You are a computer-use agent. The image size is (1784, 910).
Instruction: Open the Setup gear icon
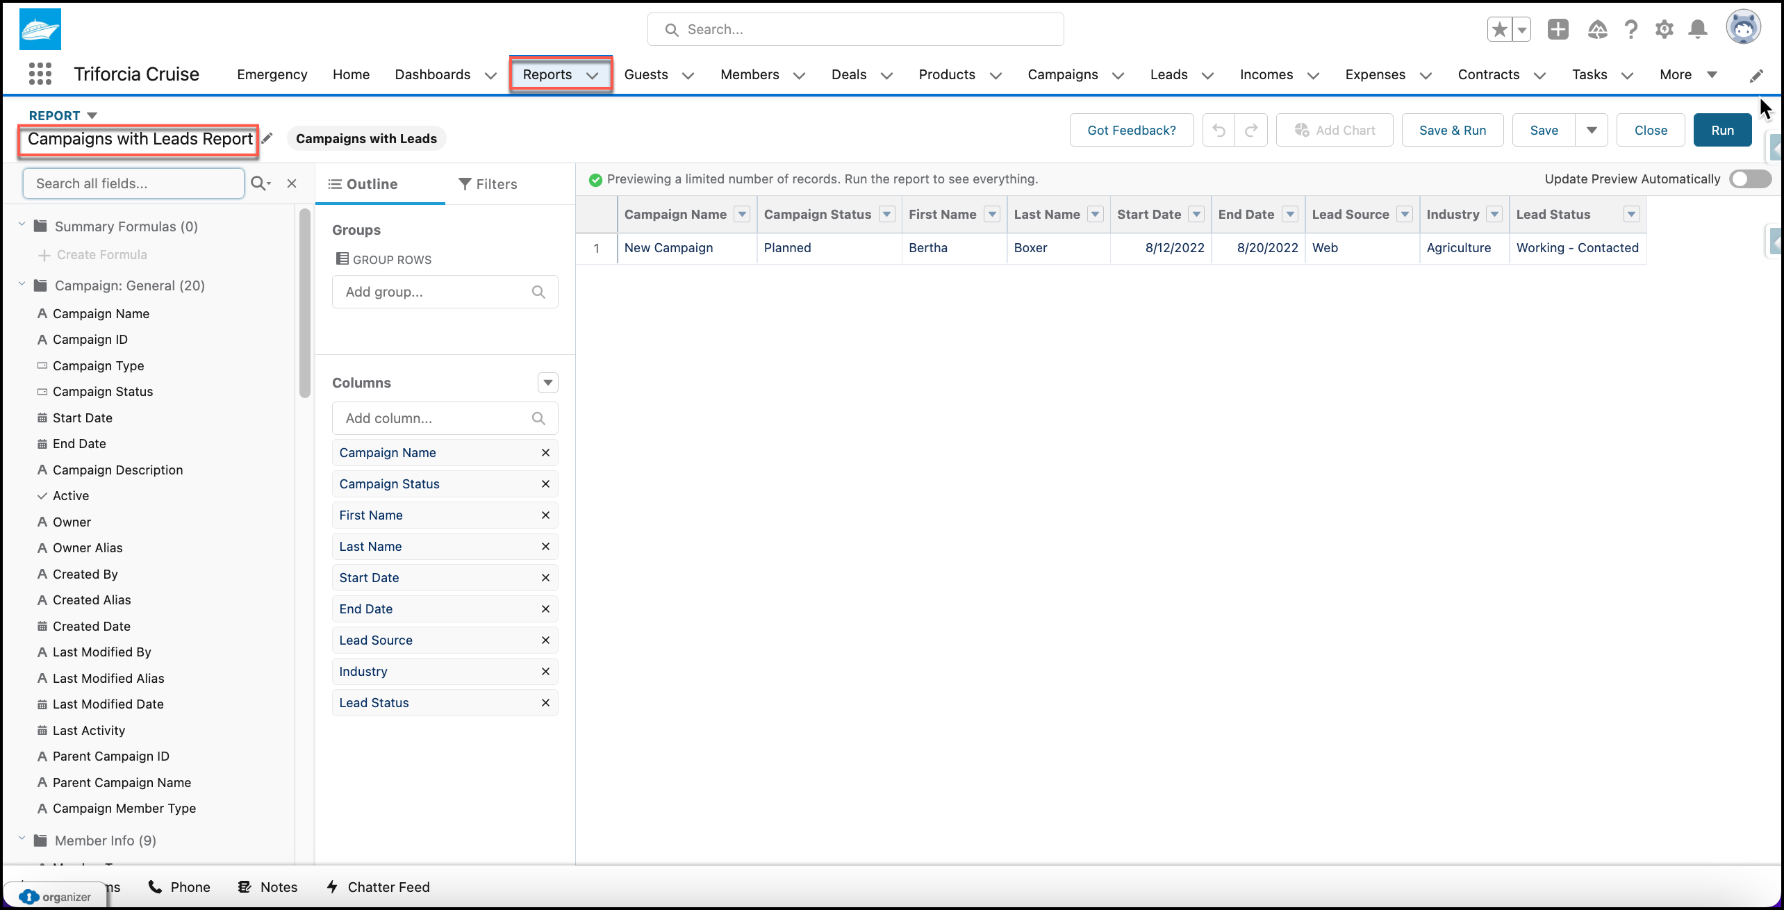(x=1665, y=29)
